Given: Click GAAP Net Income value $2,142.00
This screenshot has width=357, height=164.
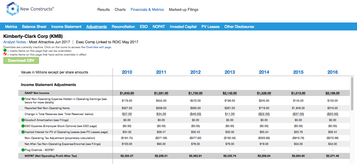Looking at the screenshot, I should click(x=230, y=93).
